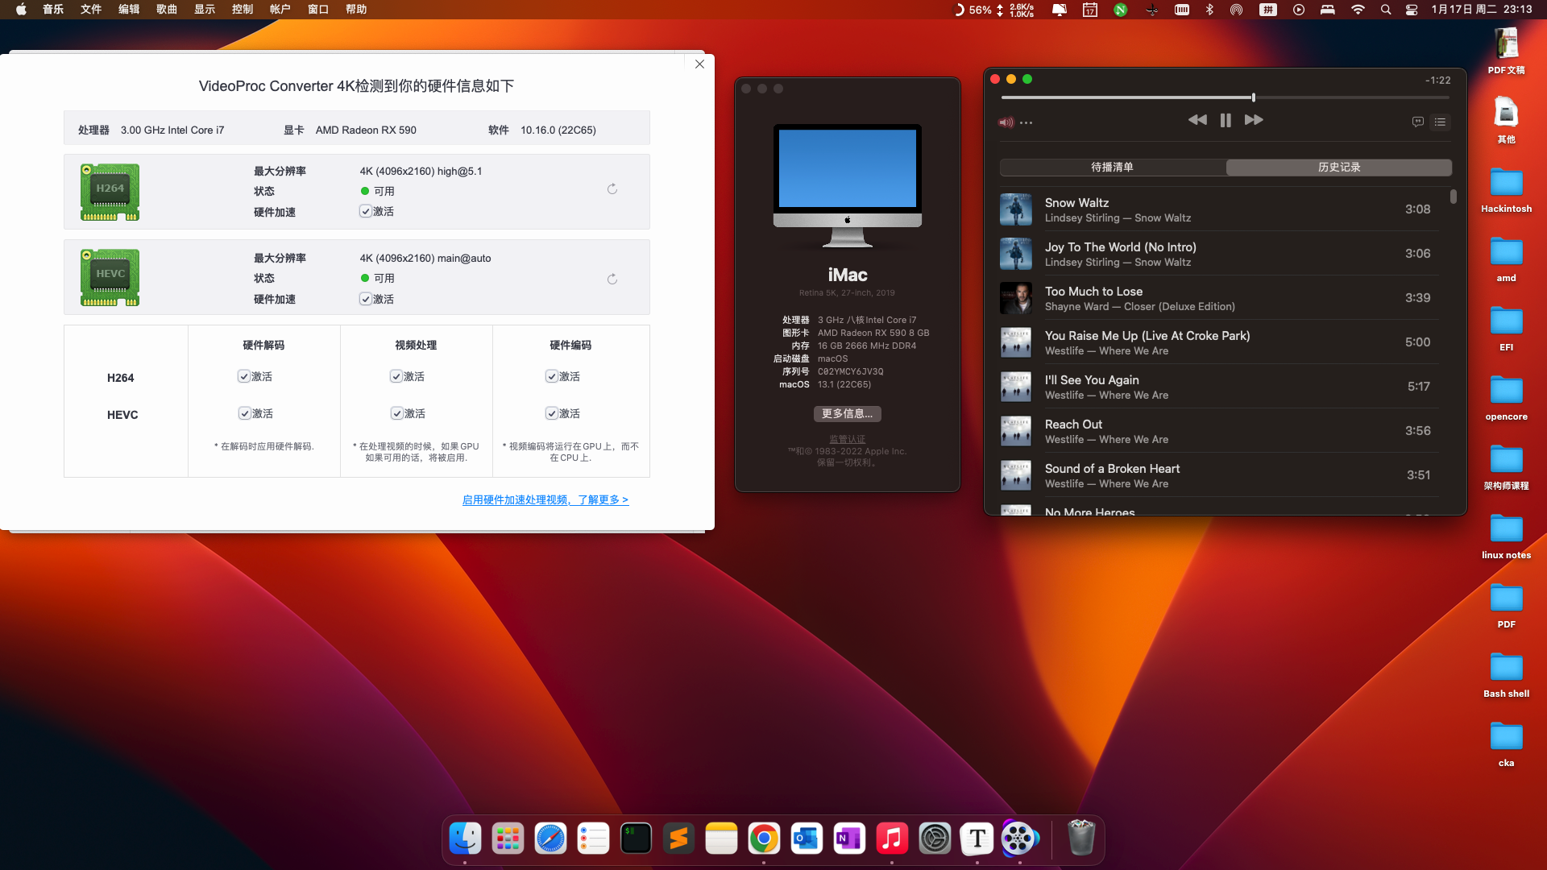The height and width of the screenshot is (870, 1547).
Task: Click the H264 chip icon
Action: click(110, 192)
